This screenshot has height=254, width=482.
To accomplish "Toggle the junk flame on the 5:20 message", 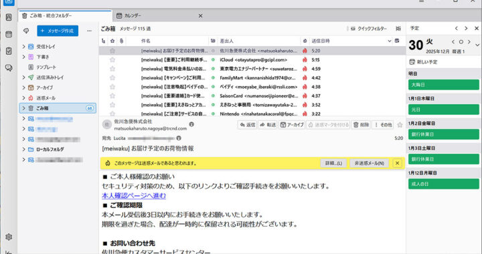I will (305, 51).
